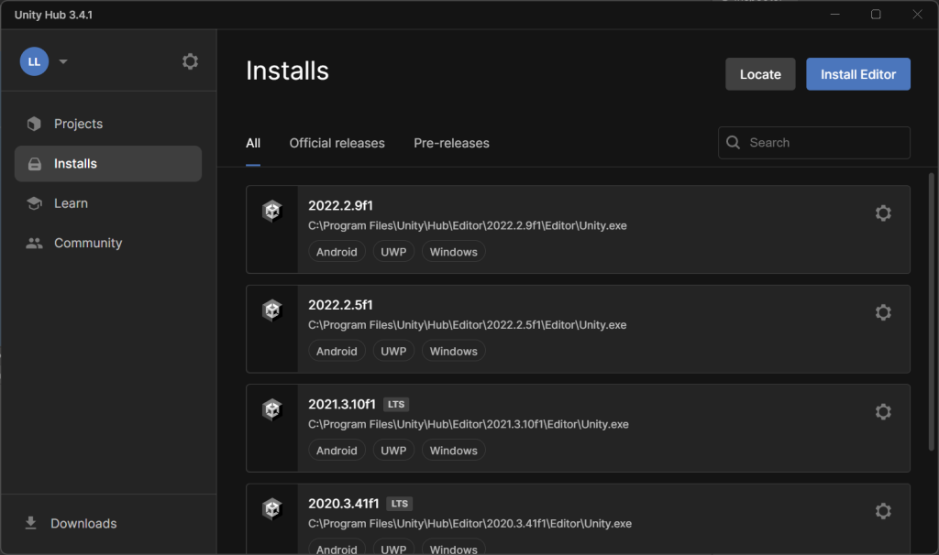This screenshot has width=939, height=555.
Task: Click the 2020.3.41f1 install path
Action: (x=470, y=524)
